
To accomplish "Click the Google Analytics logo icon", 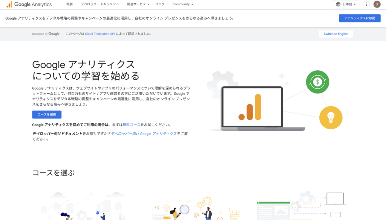I will pyautogui.click(x=9, y=4).
